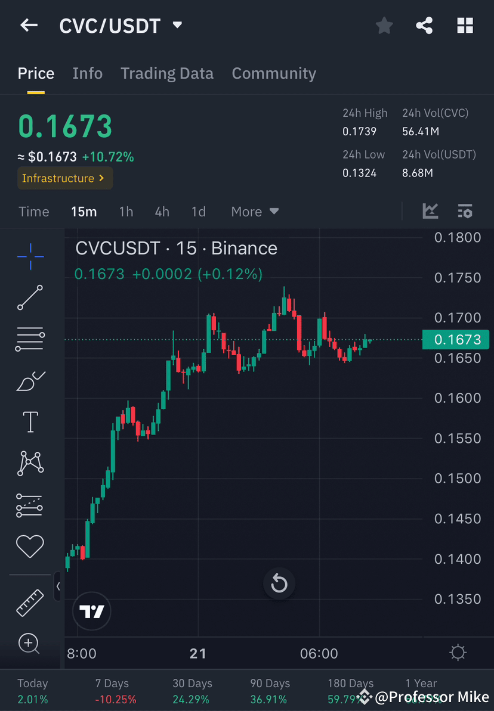Select the trend line drawing tool
The height and width of the screenshot is (711, 494).
(30, 298)
